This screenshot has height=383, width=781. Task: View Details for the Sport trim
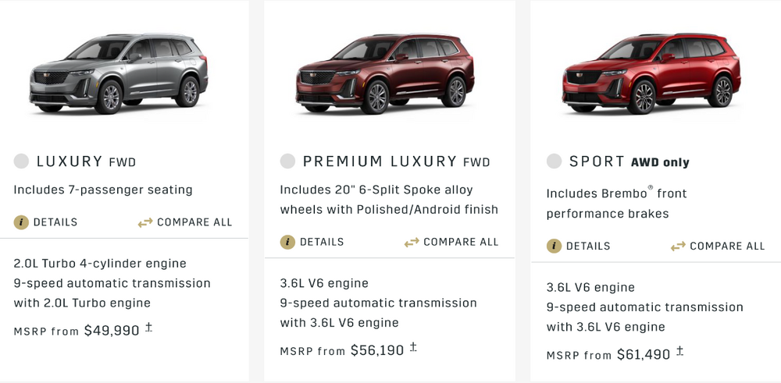(x=587, y=246)
